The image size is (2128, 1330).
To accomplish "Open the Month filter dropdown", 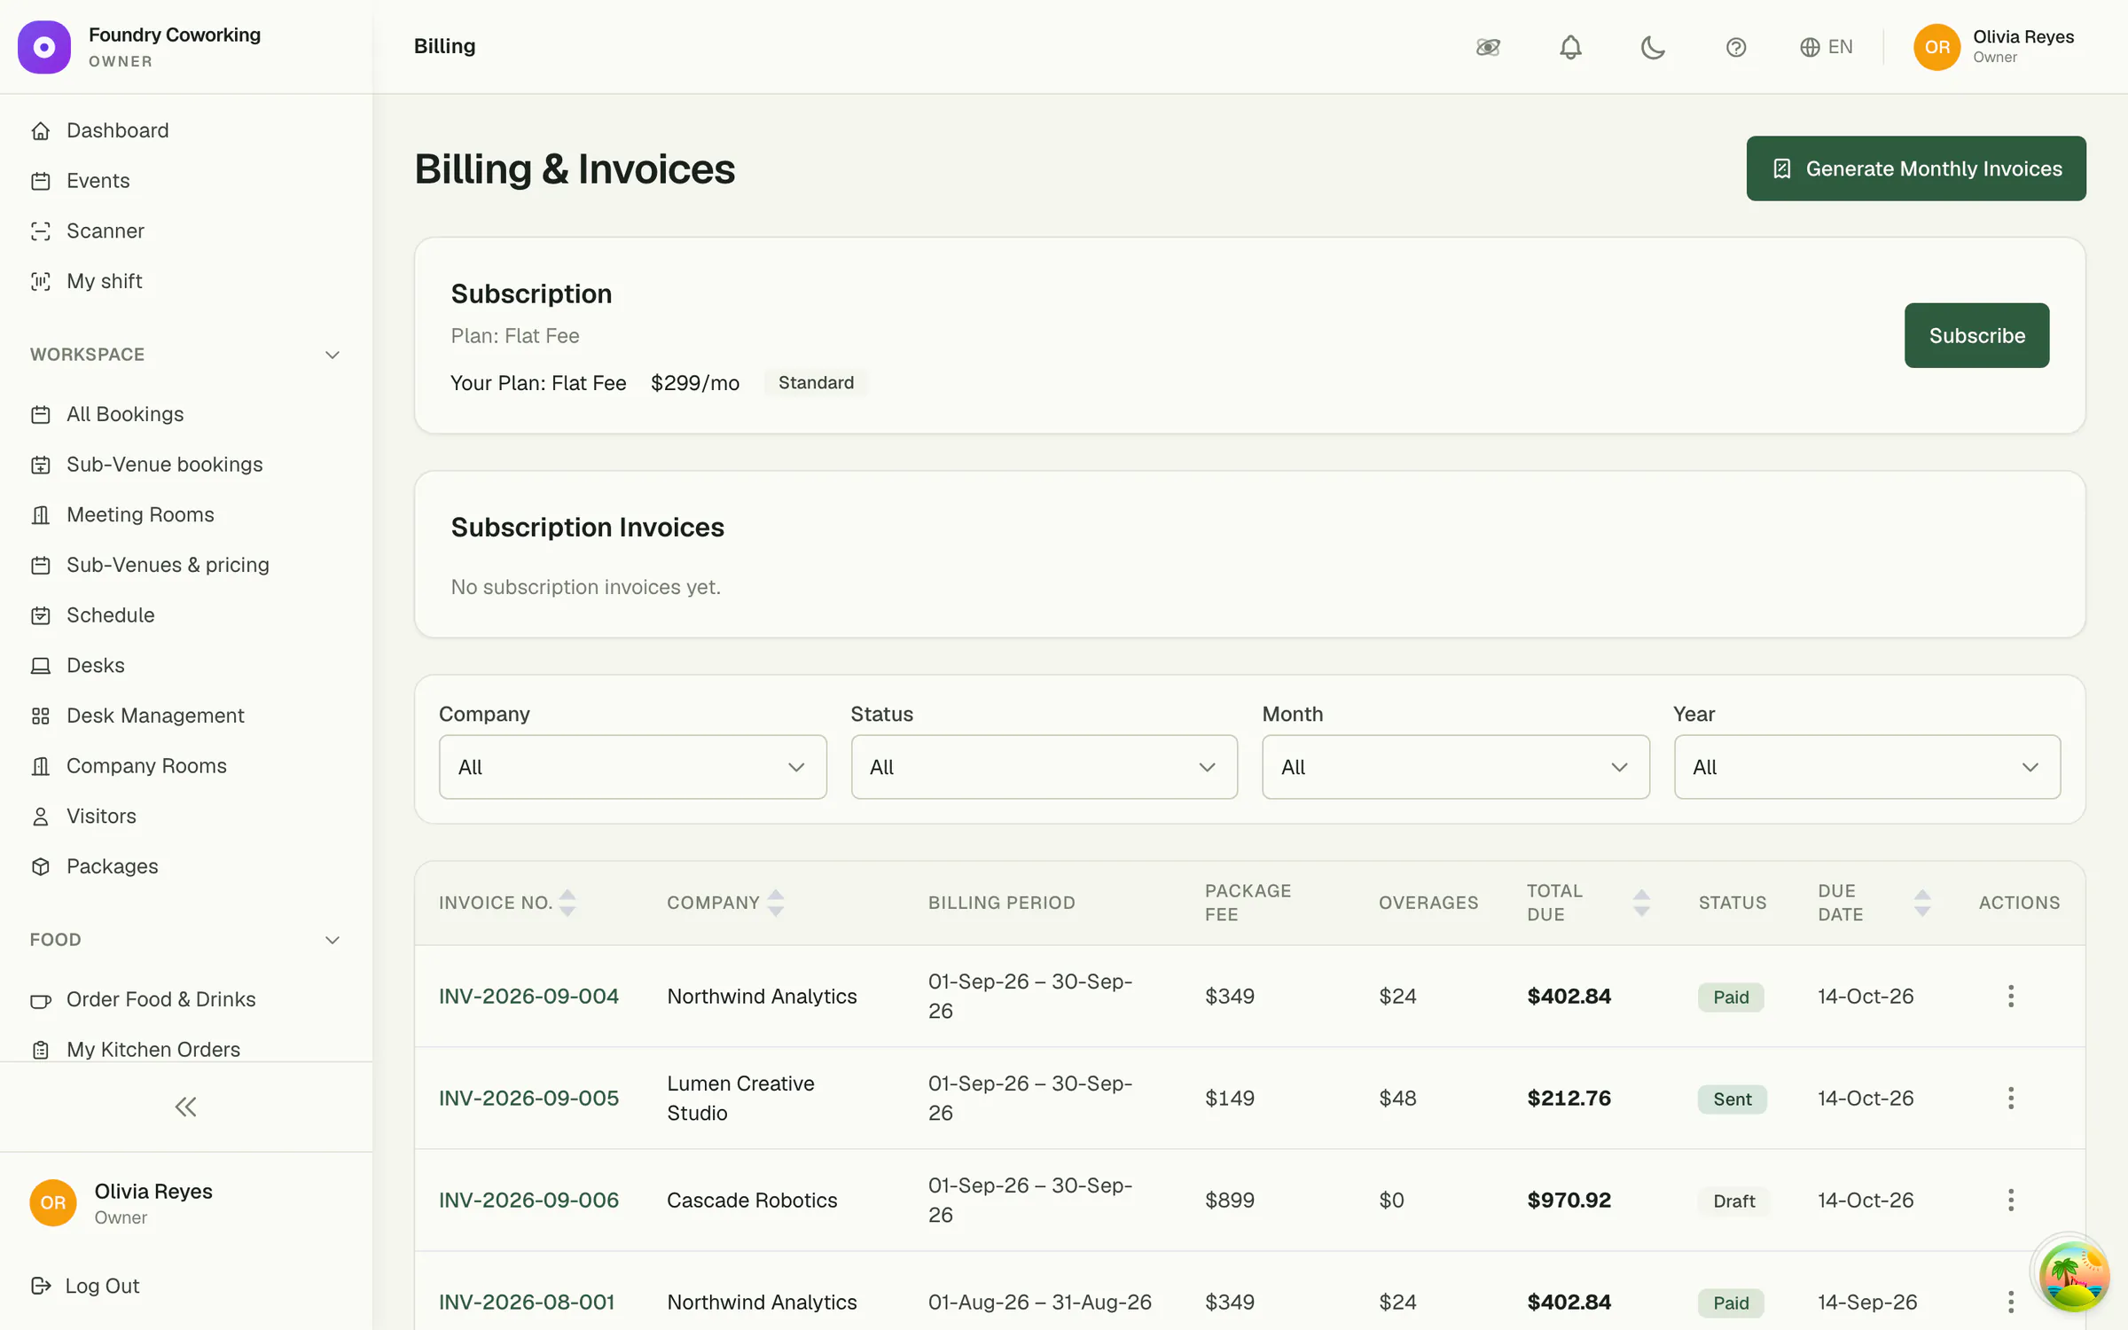I will (1455, 767).
